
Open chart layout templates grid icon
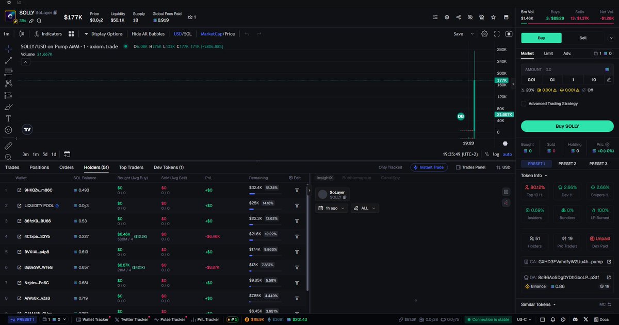(72, 34)
